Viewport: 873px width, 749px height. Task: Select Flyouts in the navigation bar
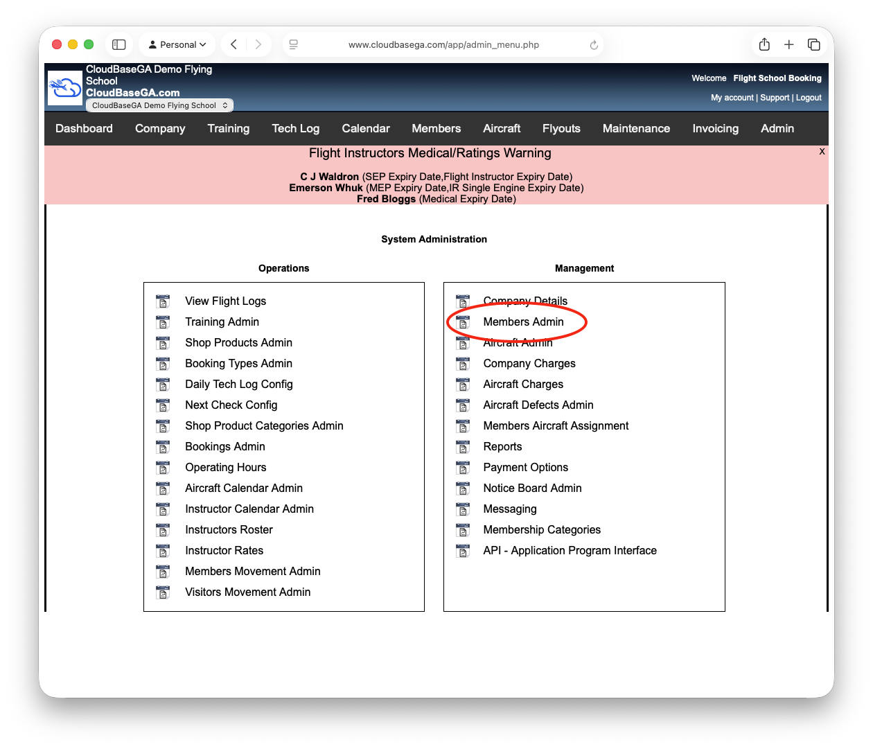561,128
